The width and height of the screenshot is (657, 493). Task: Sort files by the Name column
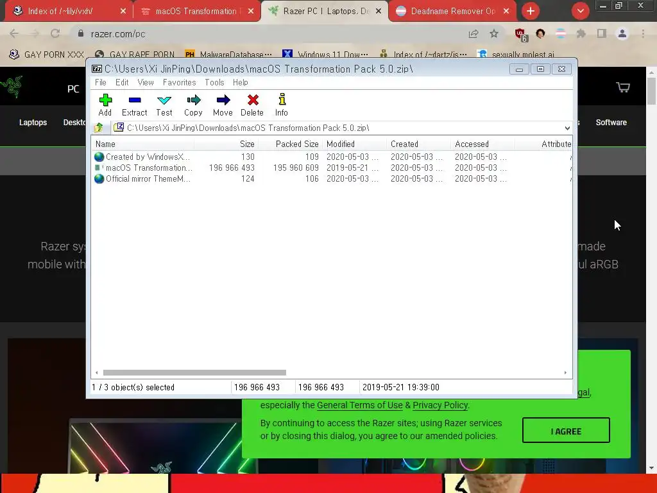(142, 144)
